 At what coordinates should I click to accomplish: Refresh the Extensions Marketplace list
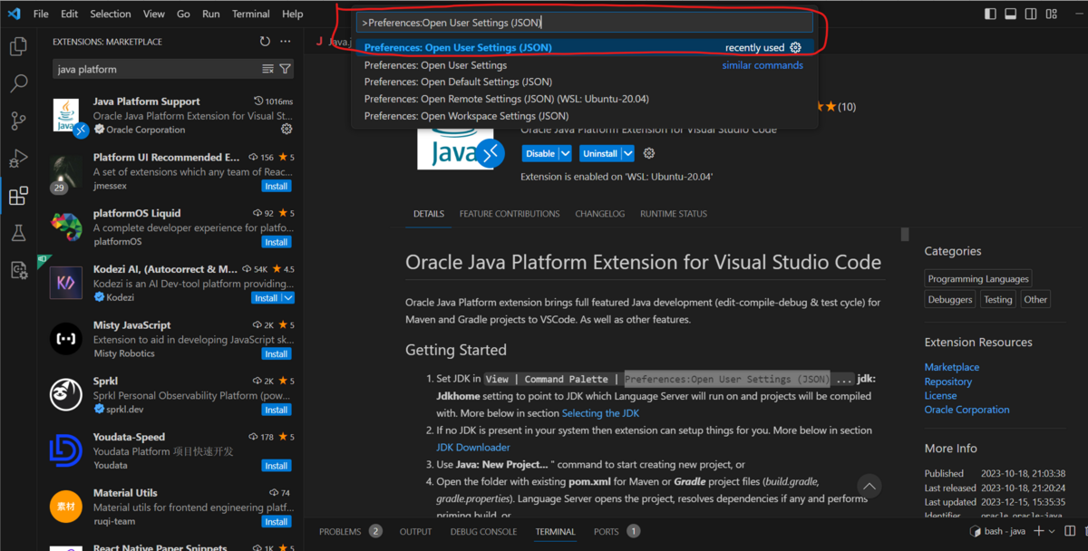click(x=265, y=42)
